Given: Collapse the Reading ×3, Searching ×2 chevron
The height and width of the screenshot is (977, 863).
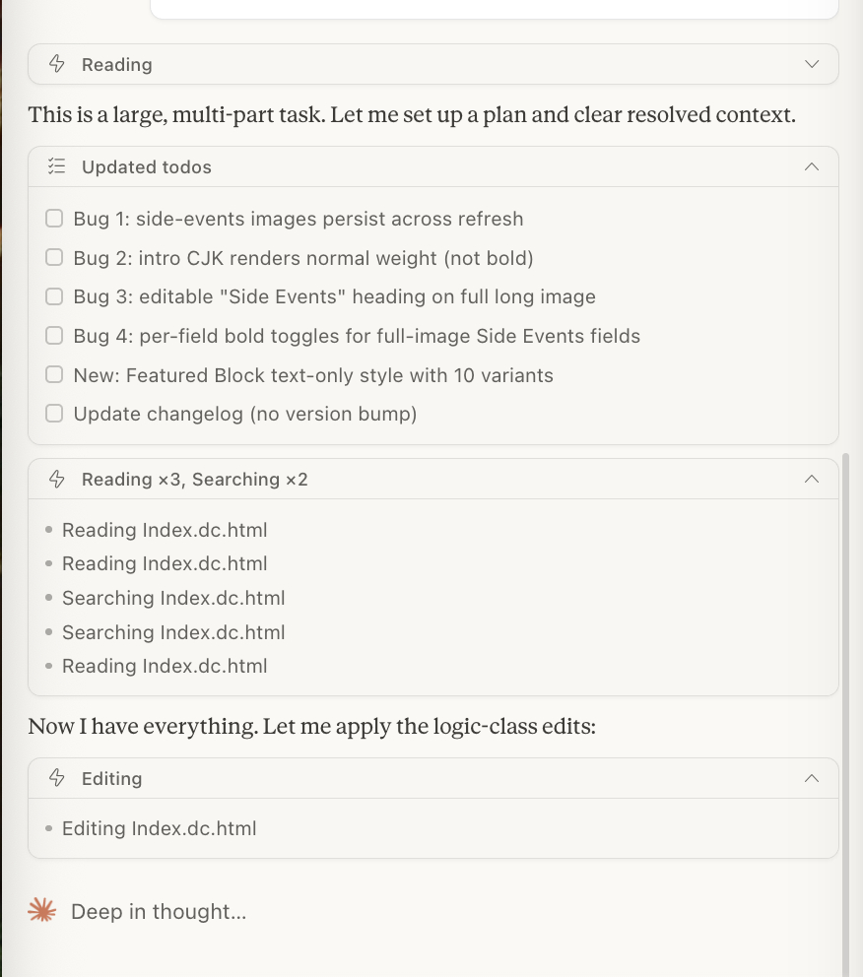Looking at the screenshot, I should coord(812,479).
